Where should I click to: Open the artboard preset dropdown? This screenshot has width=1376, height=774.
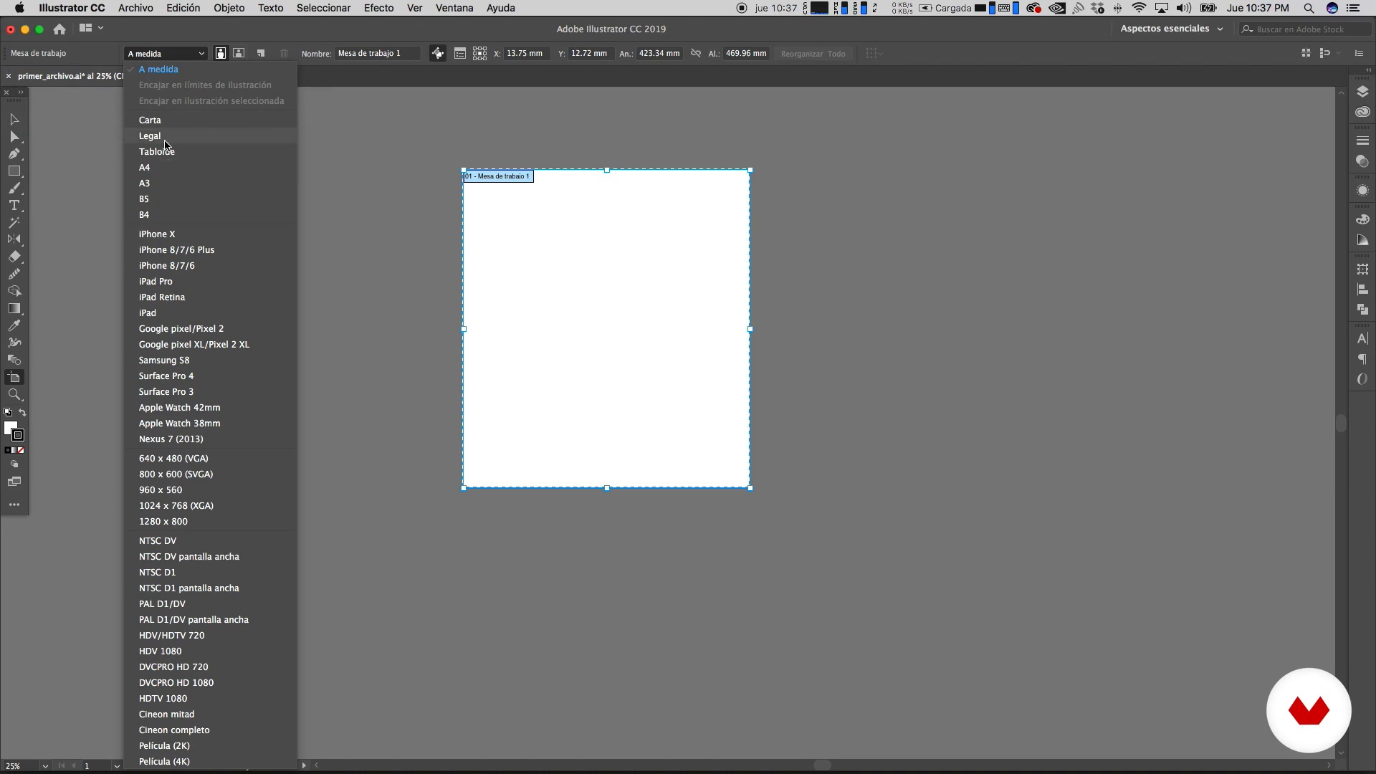tap(166, 53)
